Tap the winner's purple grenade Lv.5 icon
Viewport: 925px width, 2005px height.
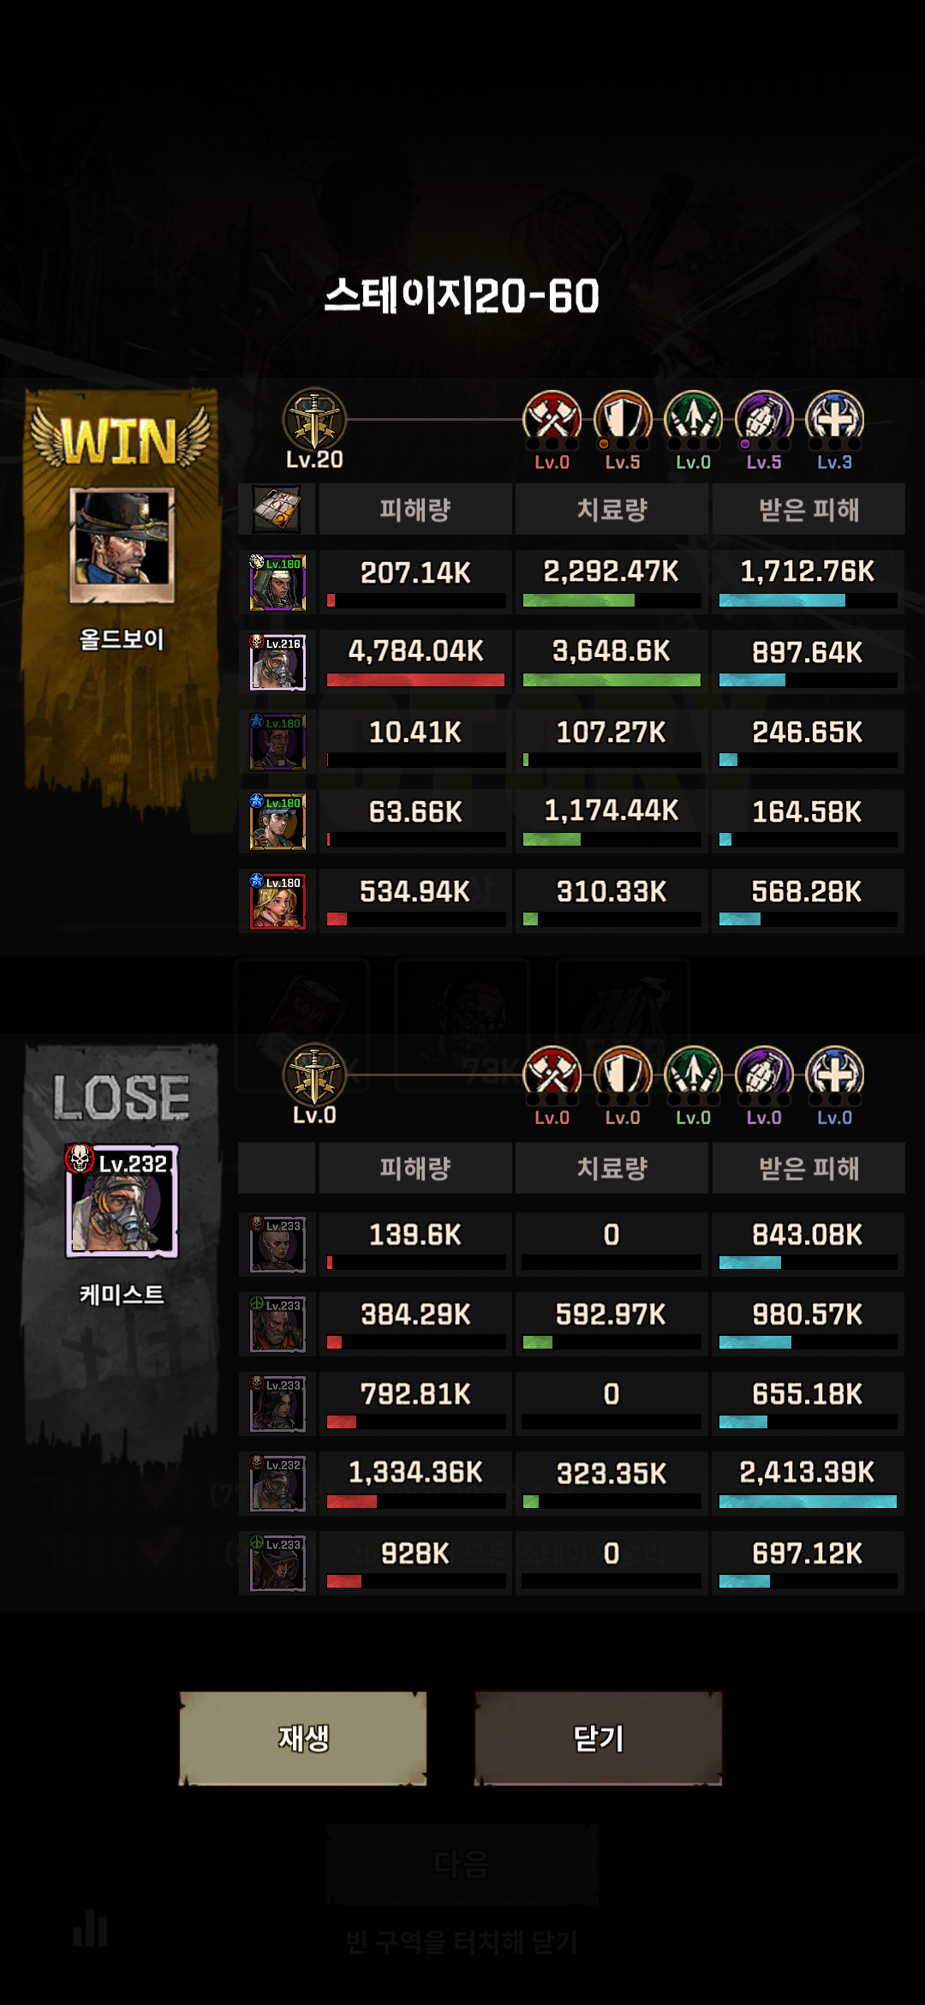764,420
